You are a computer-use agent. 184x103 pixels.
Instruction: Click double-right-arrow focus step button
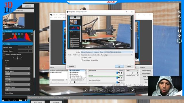click(x=118, y=90)
